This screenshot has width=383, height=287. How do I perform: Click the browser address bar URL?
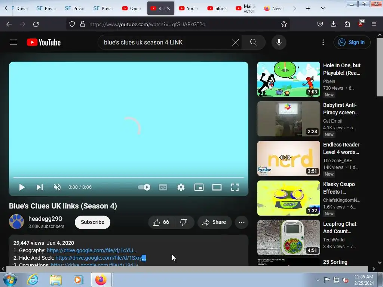point(147,24)
